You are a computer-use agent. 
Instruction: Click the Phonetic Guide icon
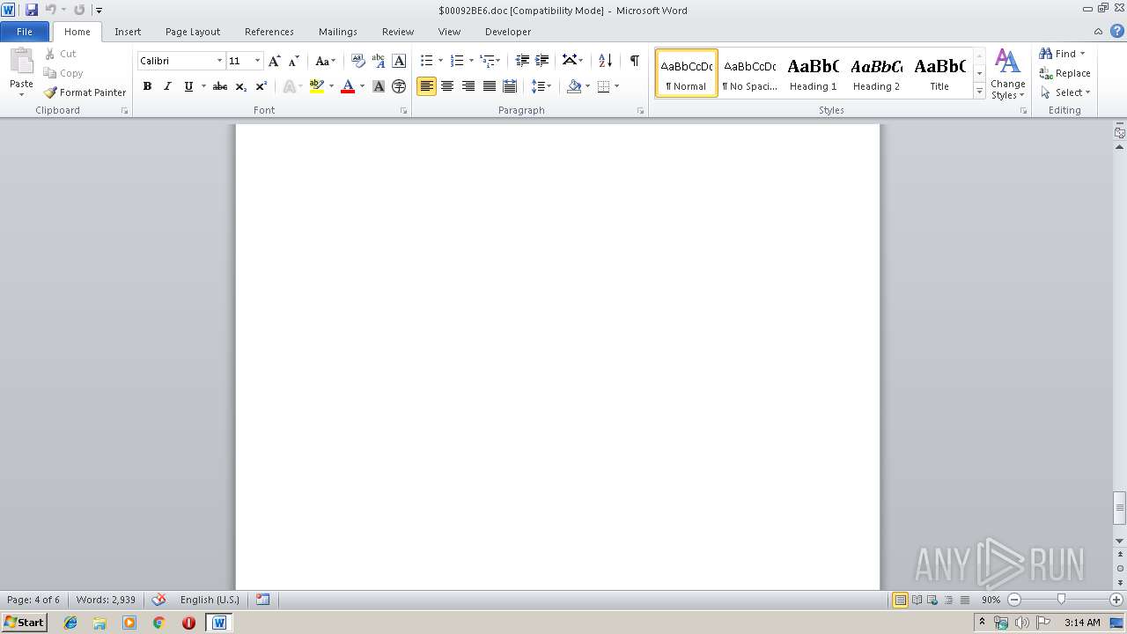click(x=379, y=61)
